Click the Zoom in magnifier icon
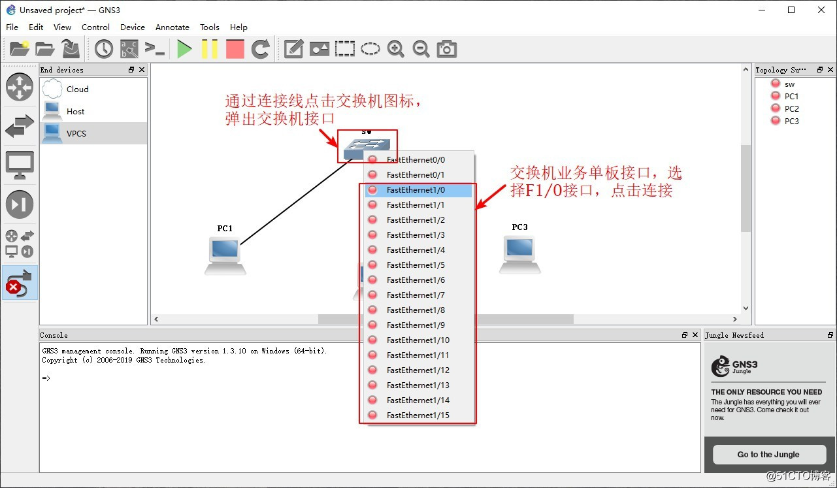837x488 pixels. (x=395, y=48)
